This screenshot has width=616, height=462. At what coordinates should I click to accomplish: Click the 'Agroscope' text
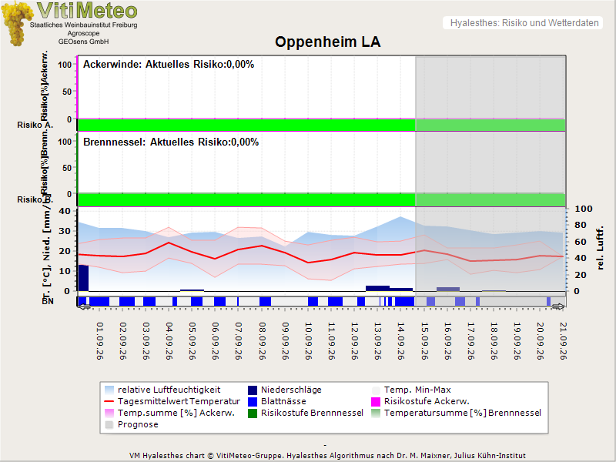click(x=83, y=33)
